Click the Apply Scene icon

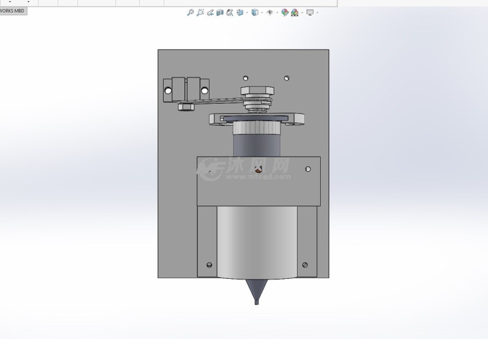click(295, 13)
